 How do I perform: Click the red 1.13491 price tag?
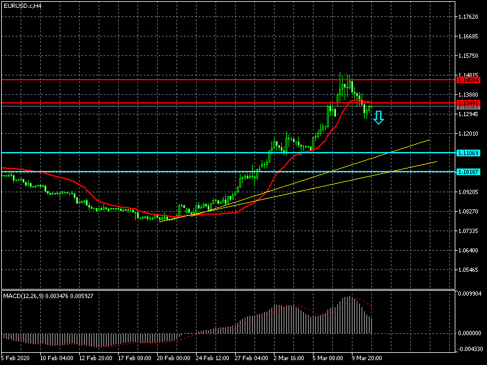[x=468, y=103]
